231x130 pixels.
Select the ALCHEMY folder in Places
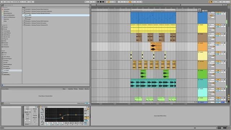click(x=12, y=70)
